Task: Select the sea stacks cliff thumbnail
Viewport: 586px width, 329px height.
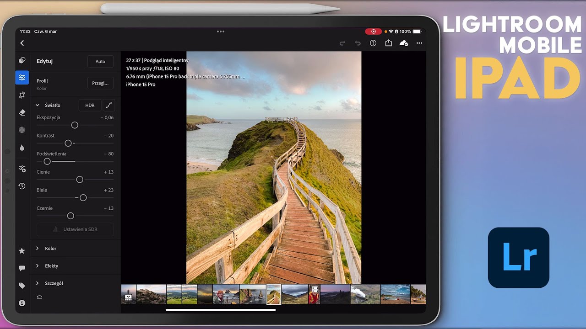Action: coord(253,294)
